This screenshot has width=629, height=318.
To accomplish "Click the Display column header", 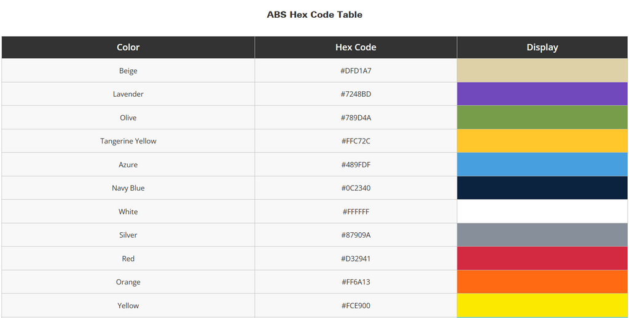I will [x=542, y=47].
